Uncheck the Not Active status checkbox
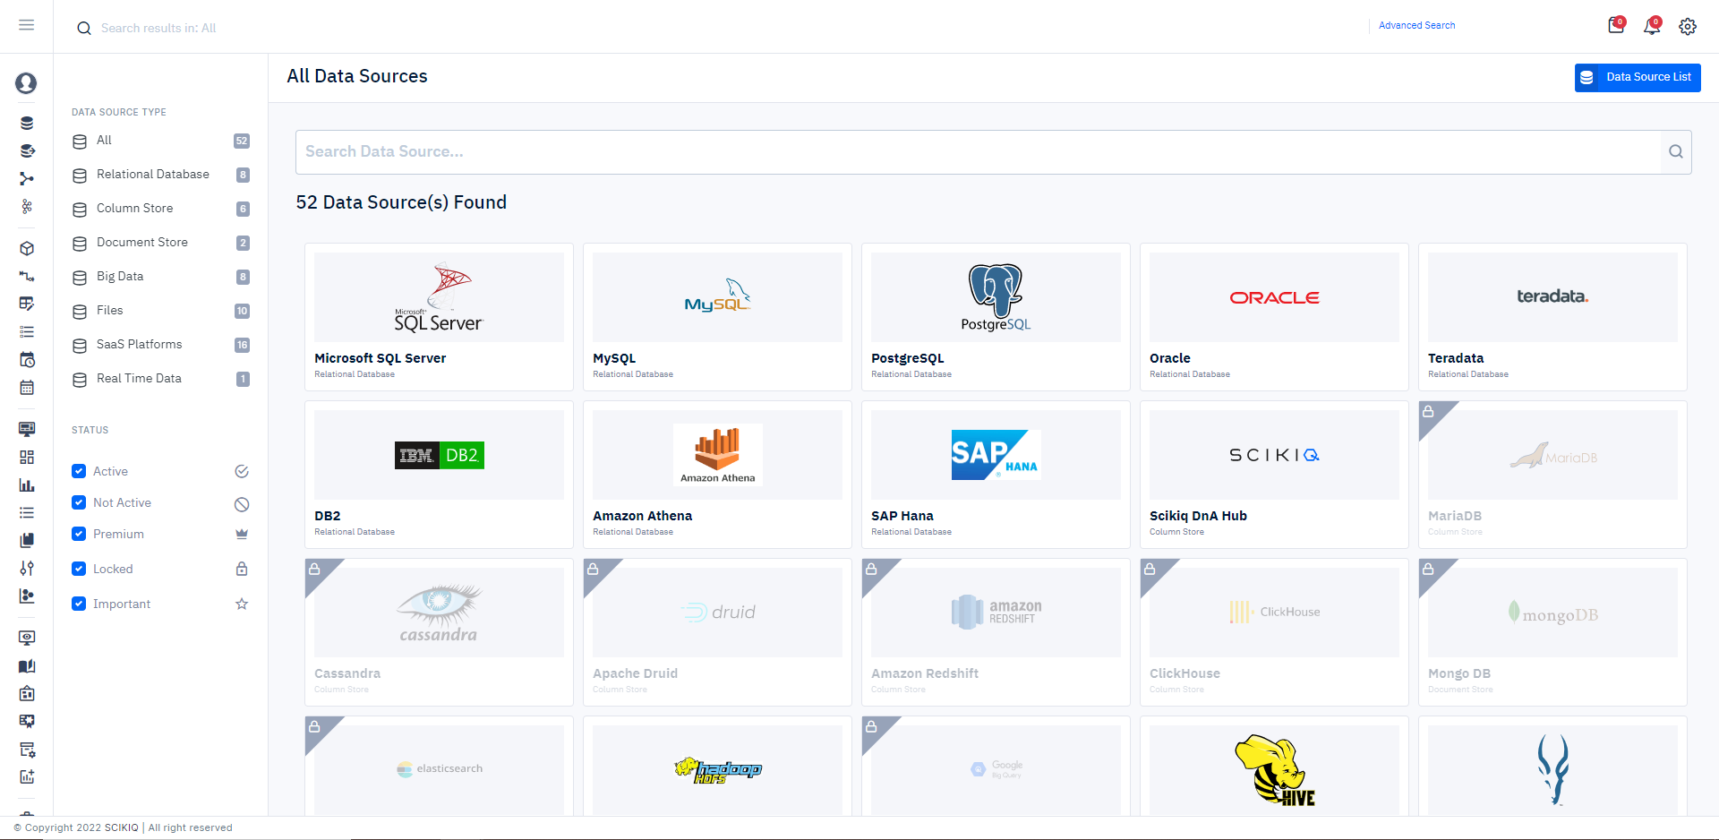1719x840 pixels. [79, 502]
